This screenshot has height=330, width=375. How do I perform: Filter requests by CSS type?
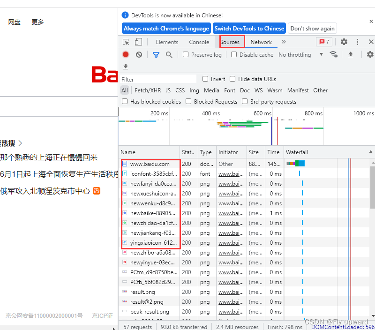click(x=180, y=90)
